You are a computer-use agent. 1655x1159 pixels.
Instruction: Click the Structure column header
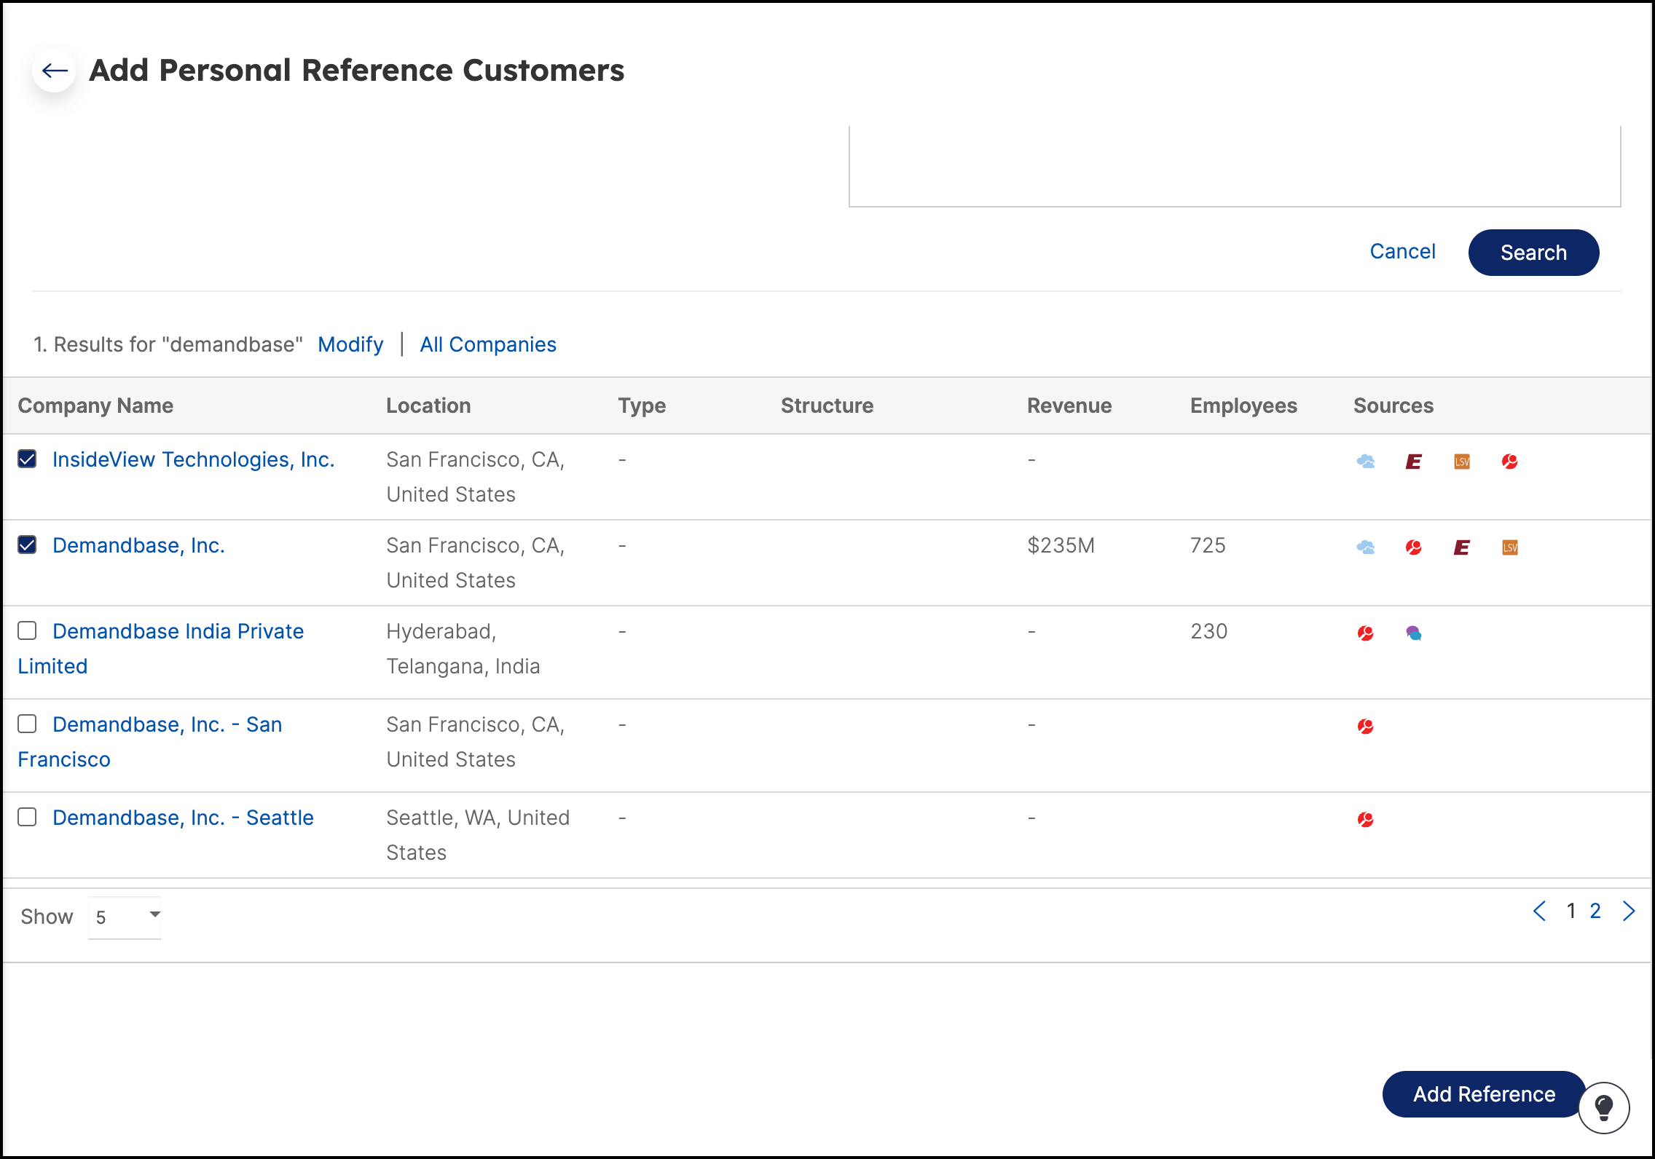pyautogui.click(x=827, y=406)
